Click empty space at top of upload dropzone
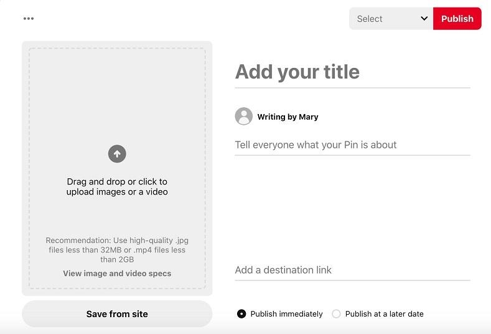This screenshot has height=334, width=491. (x=117, y=81)
